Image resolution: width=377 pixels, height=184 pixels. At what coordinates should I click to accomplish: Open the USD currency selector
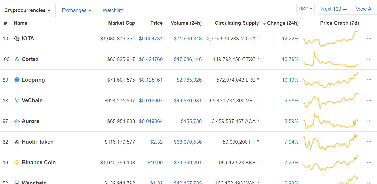305,9
